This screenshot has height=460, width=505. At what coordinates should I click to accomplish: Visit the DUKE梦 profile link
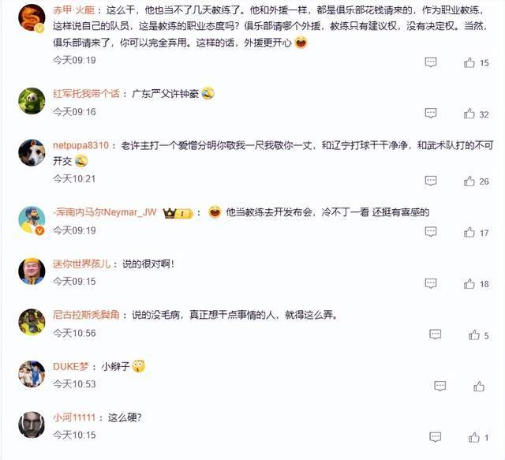(70, 367)
